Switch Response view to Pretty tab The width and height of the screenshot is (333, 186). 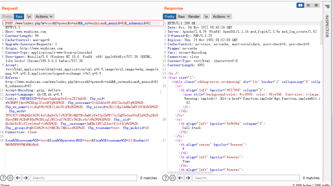click(169, 16)
